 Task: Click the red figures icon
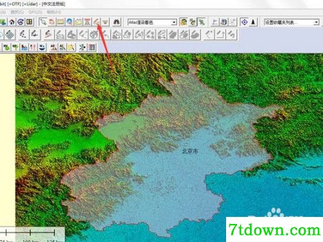(x=33, y=47)
